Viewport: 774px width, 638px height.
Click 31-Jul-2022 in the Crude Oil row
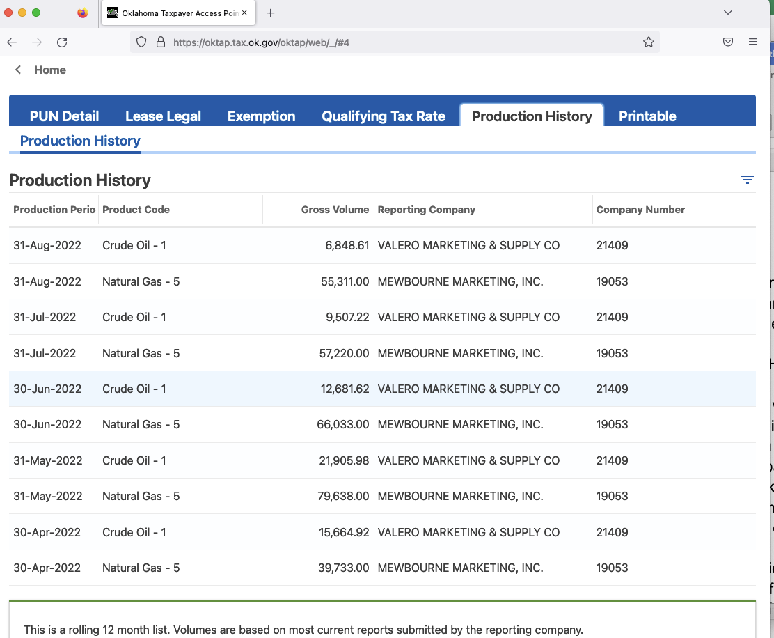click(45, 317)
